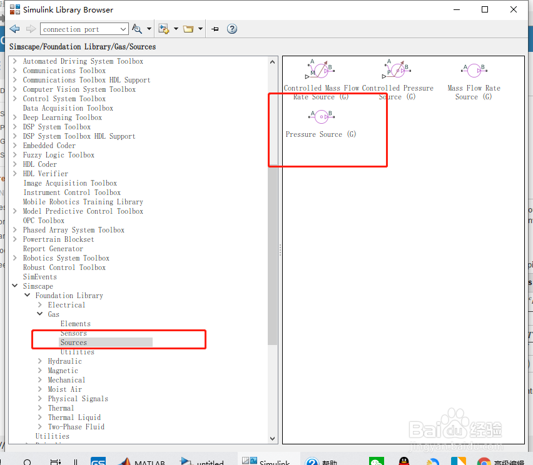This screenshot has height=465, width=533.
Task: Select Sources under Gas
Action: click(x=73, y=342)
